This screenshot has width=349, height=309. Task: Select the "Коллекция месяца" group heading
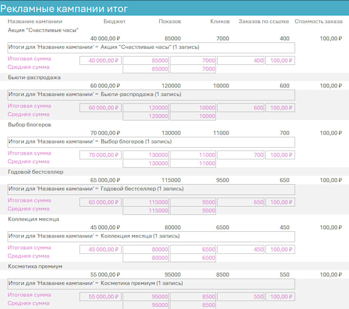pos(33,219)
